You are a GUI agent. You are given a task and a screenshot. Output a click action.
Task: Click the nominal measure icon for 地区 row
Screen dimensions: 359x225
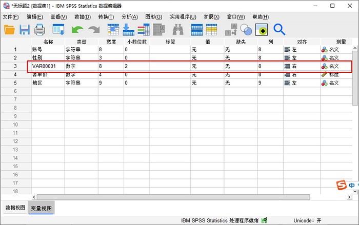[325, 83]
